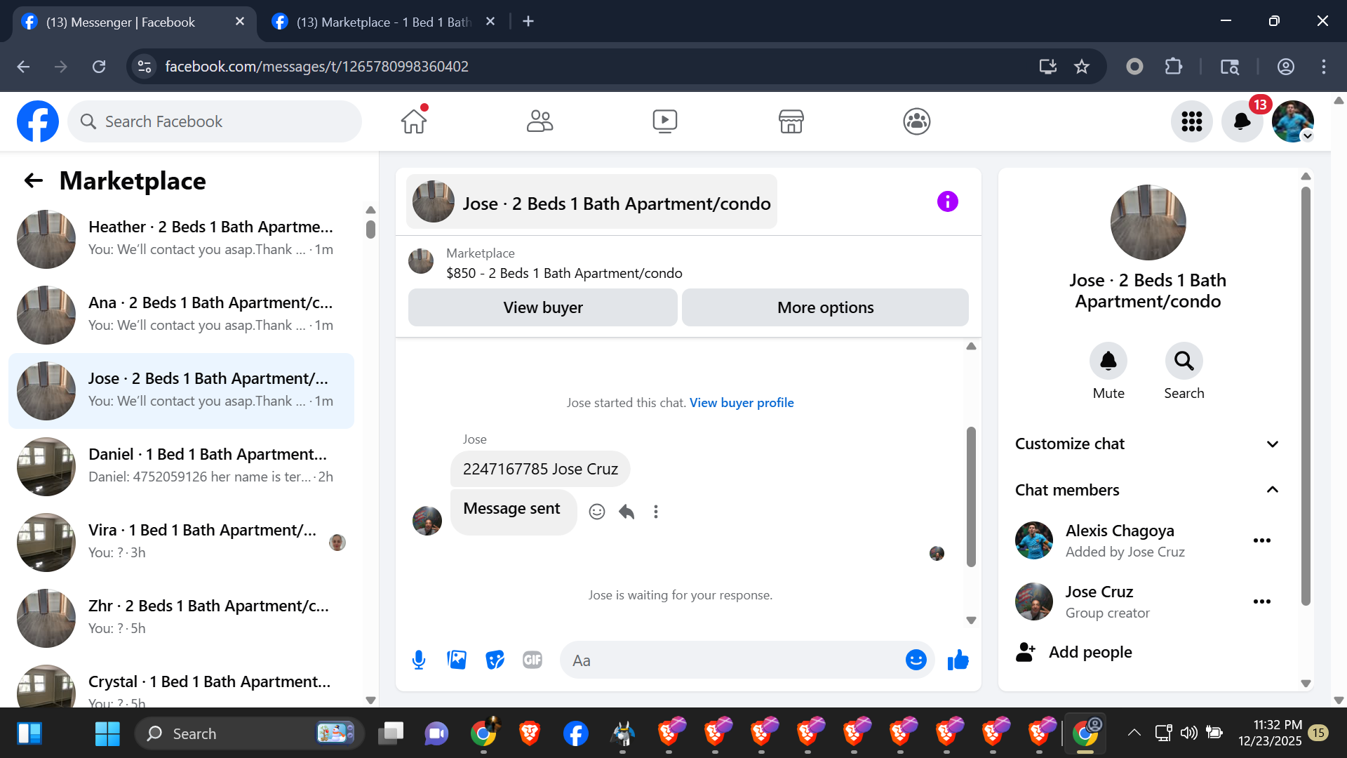Click the GIF picker icon
1347x758 pixels.
(532, 660)
